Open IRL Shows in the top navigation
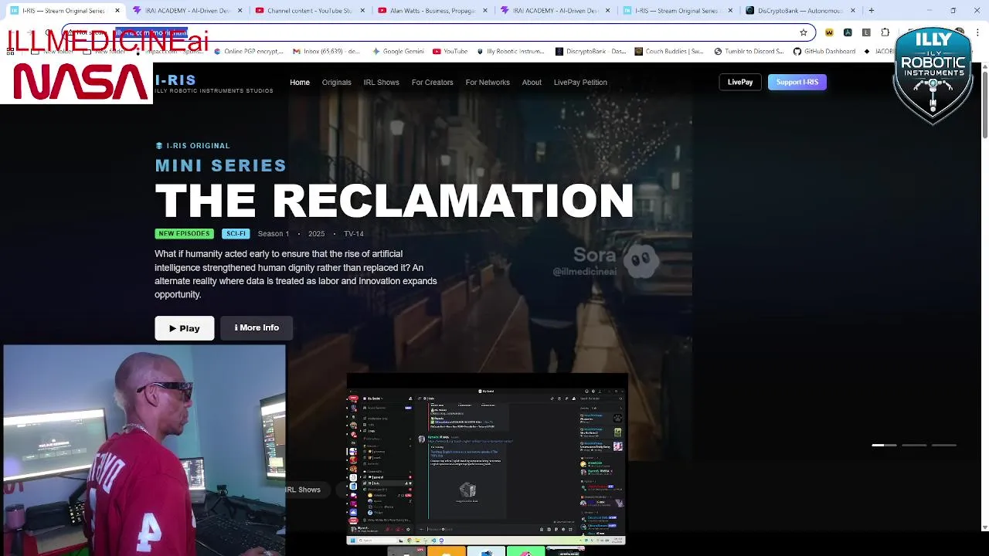This screenshot has width=989, height=556. [x=382, y=82]
